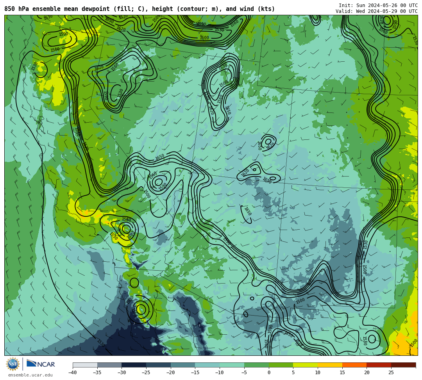Click the Init: Sun 2024-05-26 00 UTC text
Viewport: 422px width, 380px height.
point(378,5)
